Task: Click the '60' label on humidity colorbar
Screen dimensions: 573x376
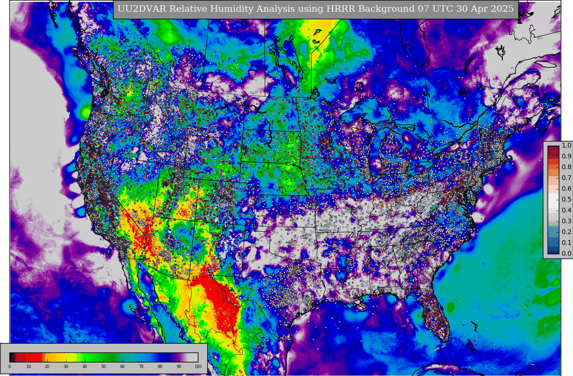Action: pyautogui.click(x=123, y=367)
